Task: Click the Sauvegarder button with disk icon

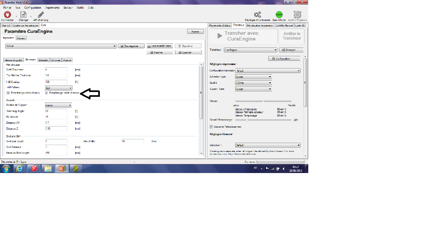Action: (x=131, y=46)
